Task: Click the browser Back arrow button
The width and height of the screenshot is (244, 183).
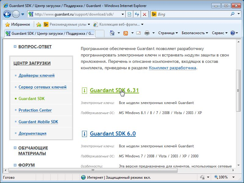Action: (7, 14)
